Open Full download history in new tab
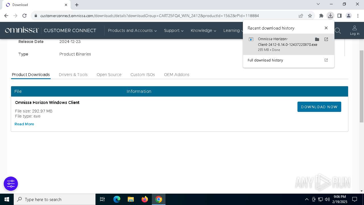 (326, 60)
